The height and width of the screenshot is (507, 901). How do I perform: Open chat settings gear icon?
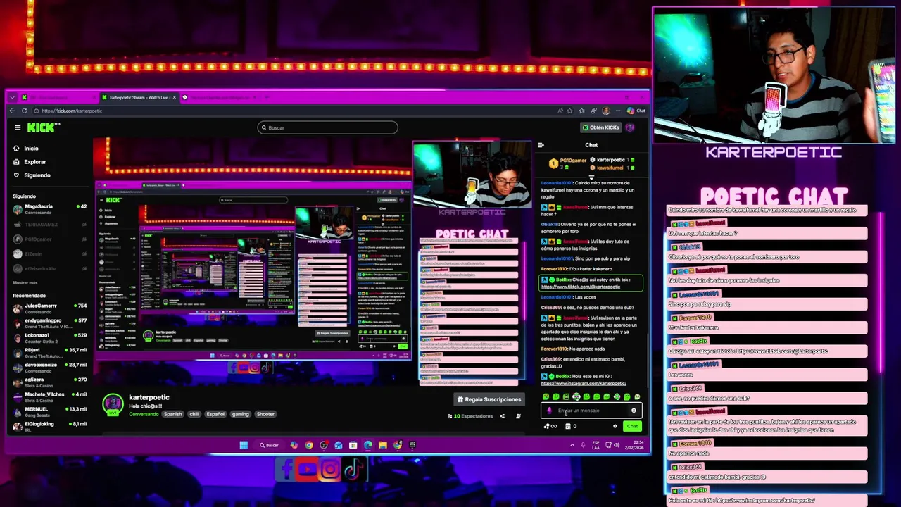615,426
